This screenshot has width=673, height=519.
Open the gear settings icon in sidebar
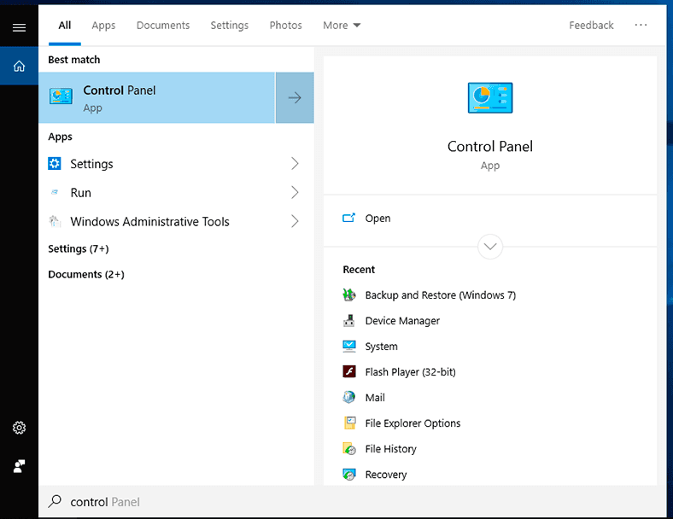coord(19,428)
